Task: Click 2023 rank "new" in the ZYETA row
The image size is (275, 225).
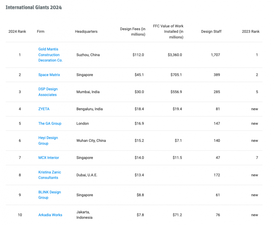Action: [254, 109]
